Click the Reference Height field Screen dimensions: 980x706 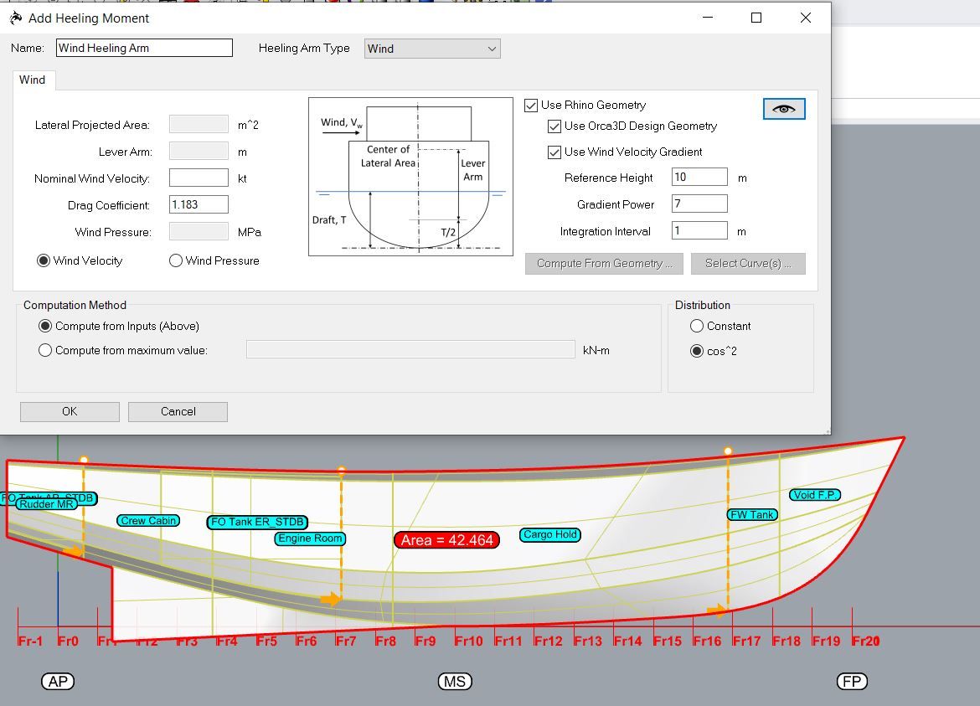pyautogui.click(x=700, y=177)
